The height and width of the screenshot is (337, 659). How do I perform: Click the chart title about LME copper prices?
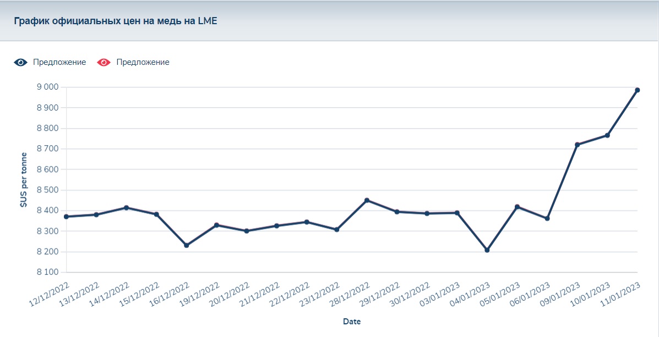click(116, 21)
